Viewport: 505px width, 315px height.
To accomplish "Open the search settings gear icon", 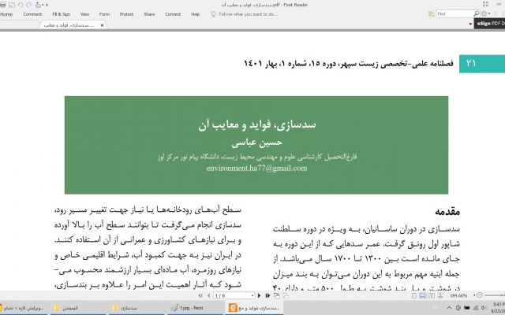I will 484,14.
